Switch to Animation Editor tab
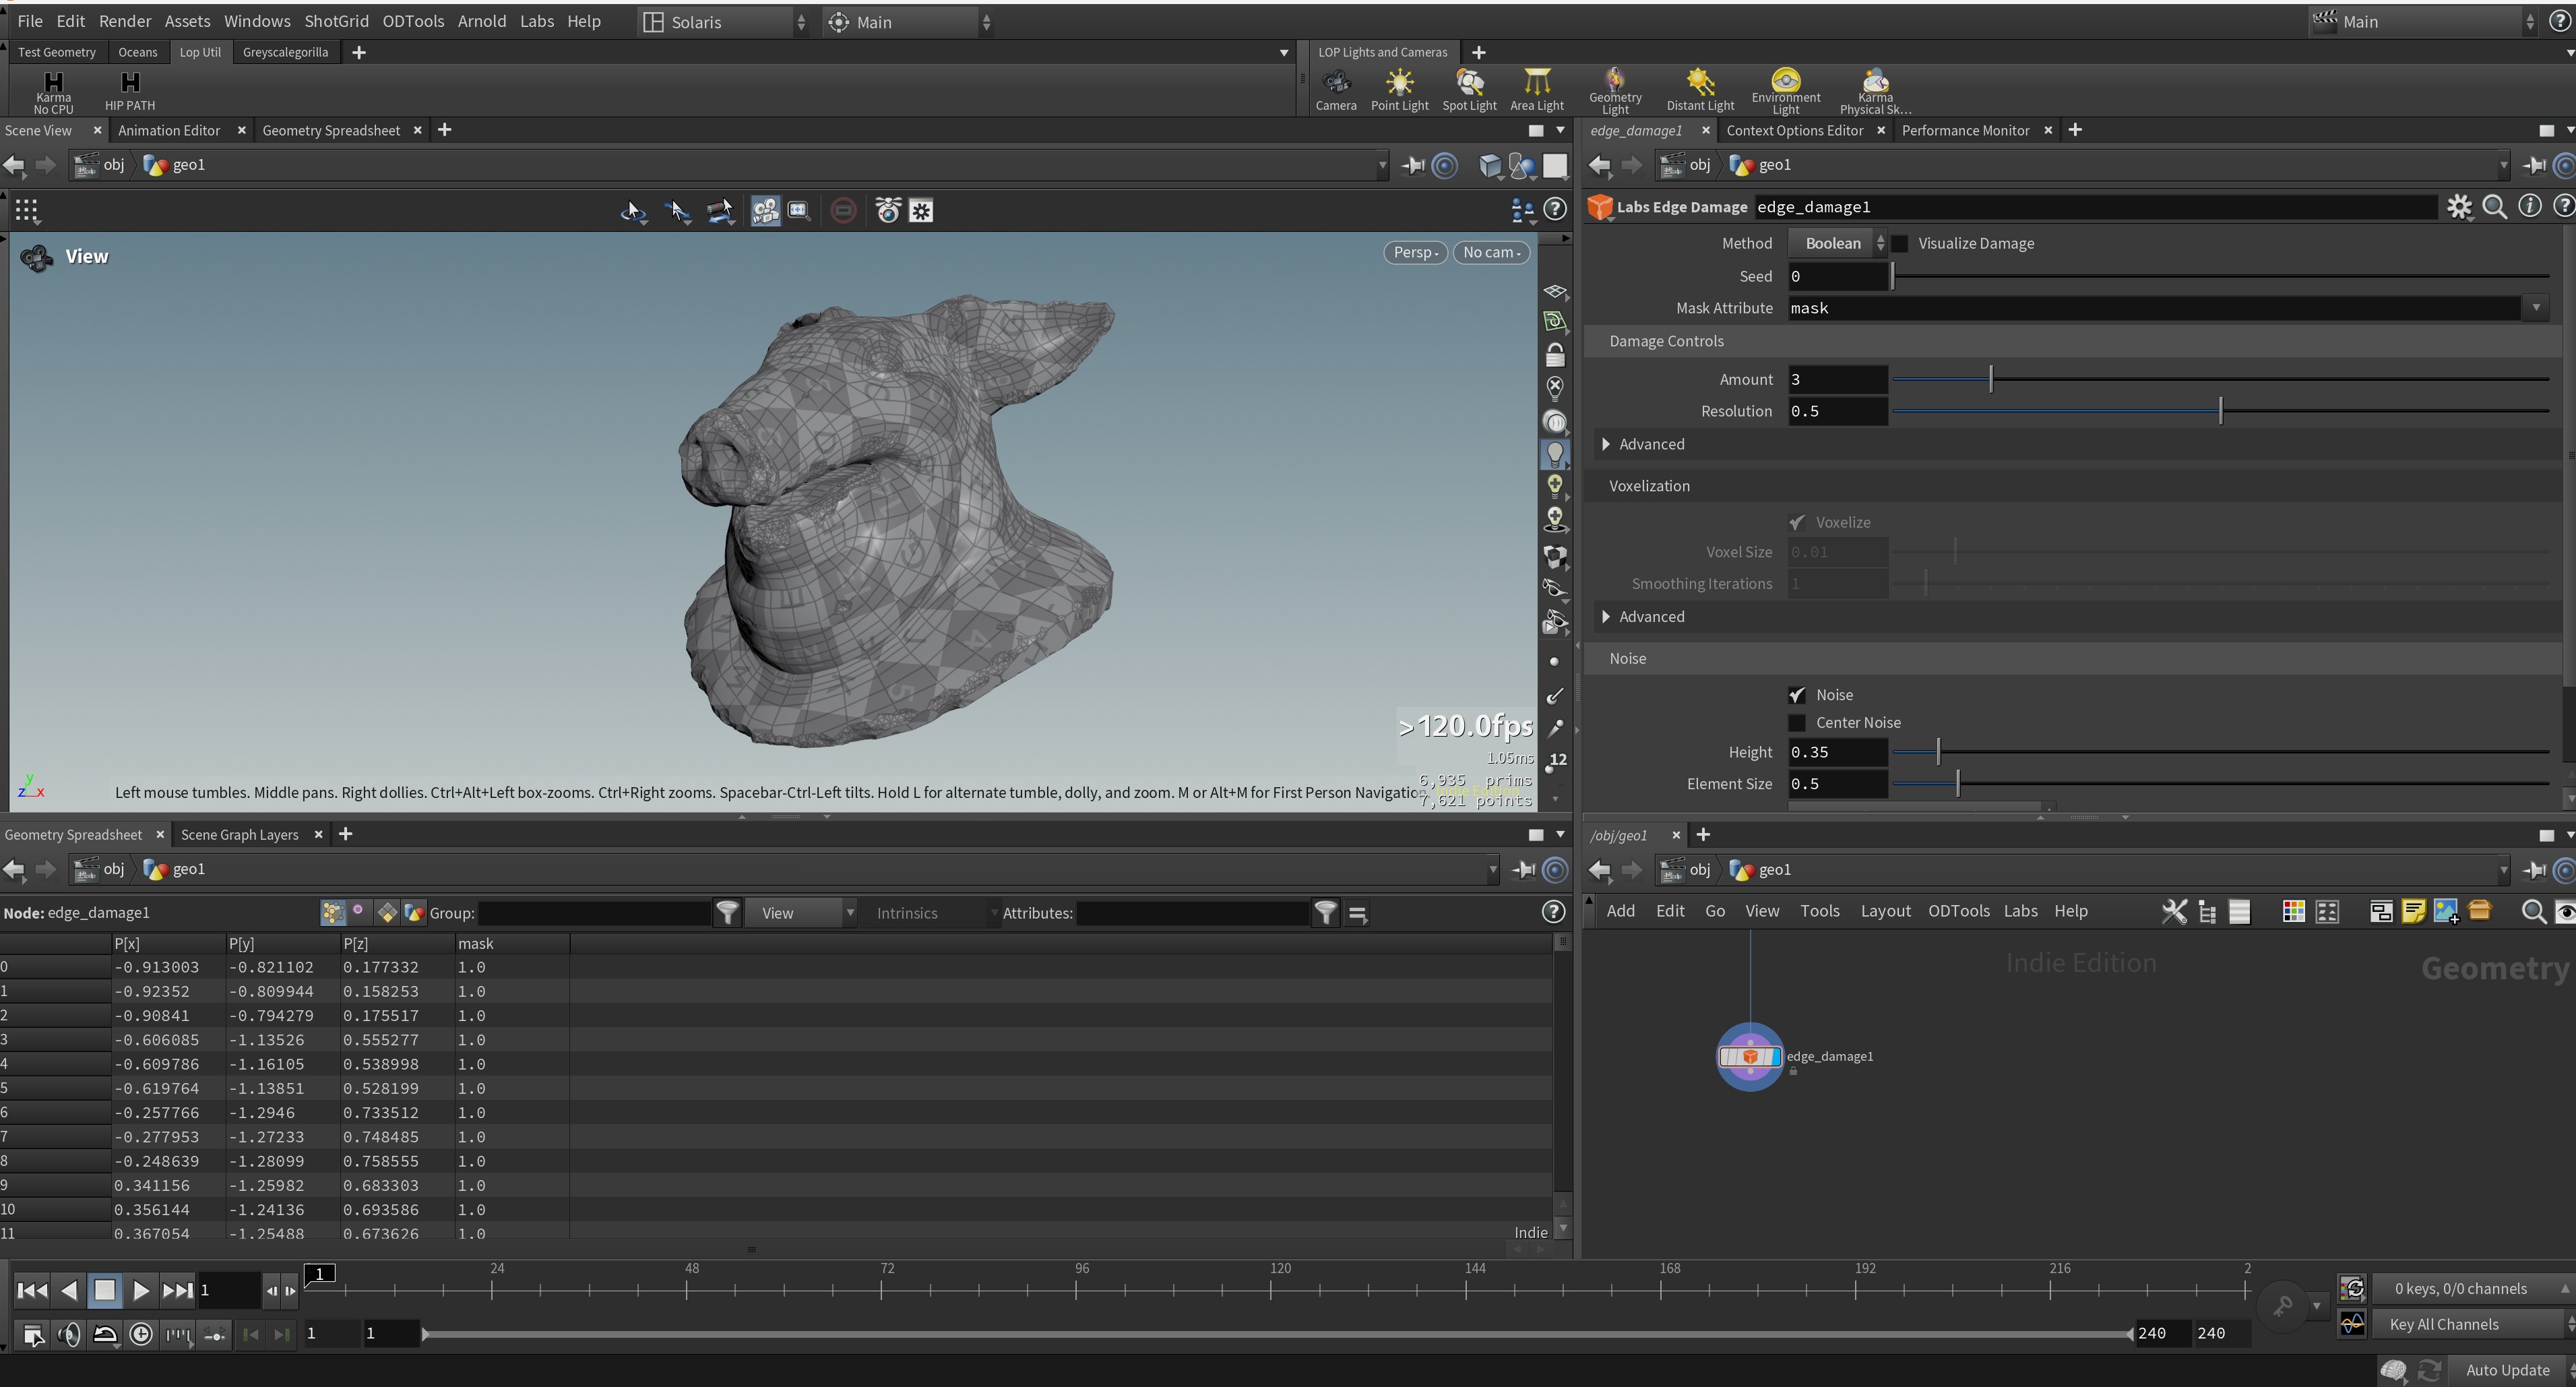2576x1387 pixels. click(169, 130)
